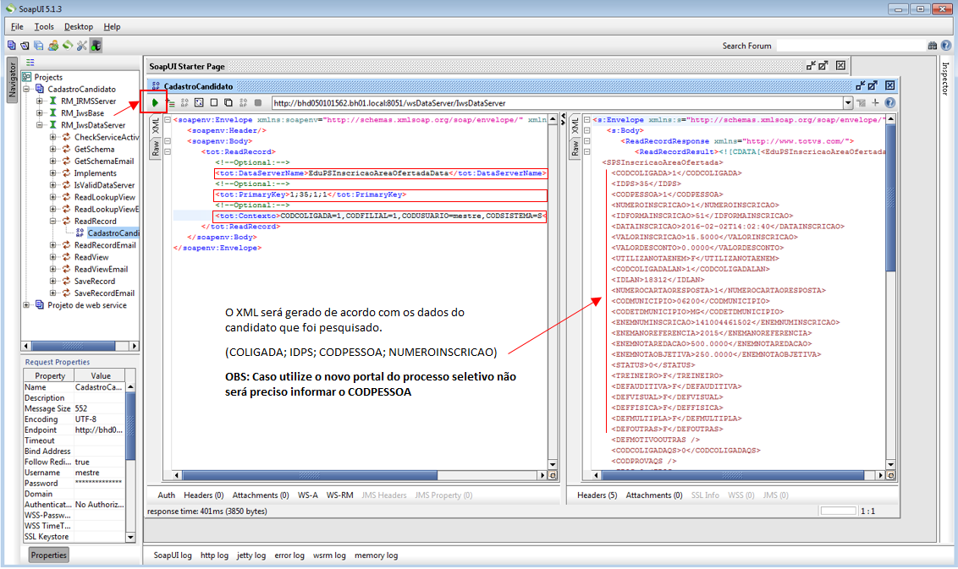The width and height of the screenshot is (958, 569).
Task: Click the clone request overlapping squares icon
Action: pos(228,102)
